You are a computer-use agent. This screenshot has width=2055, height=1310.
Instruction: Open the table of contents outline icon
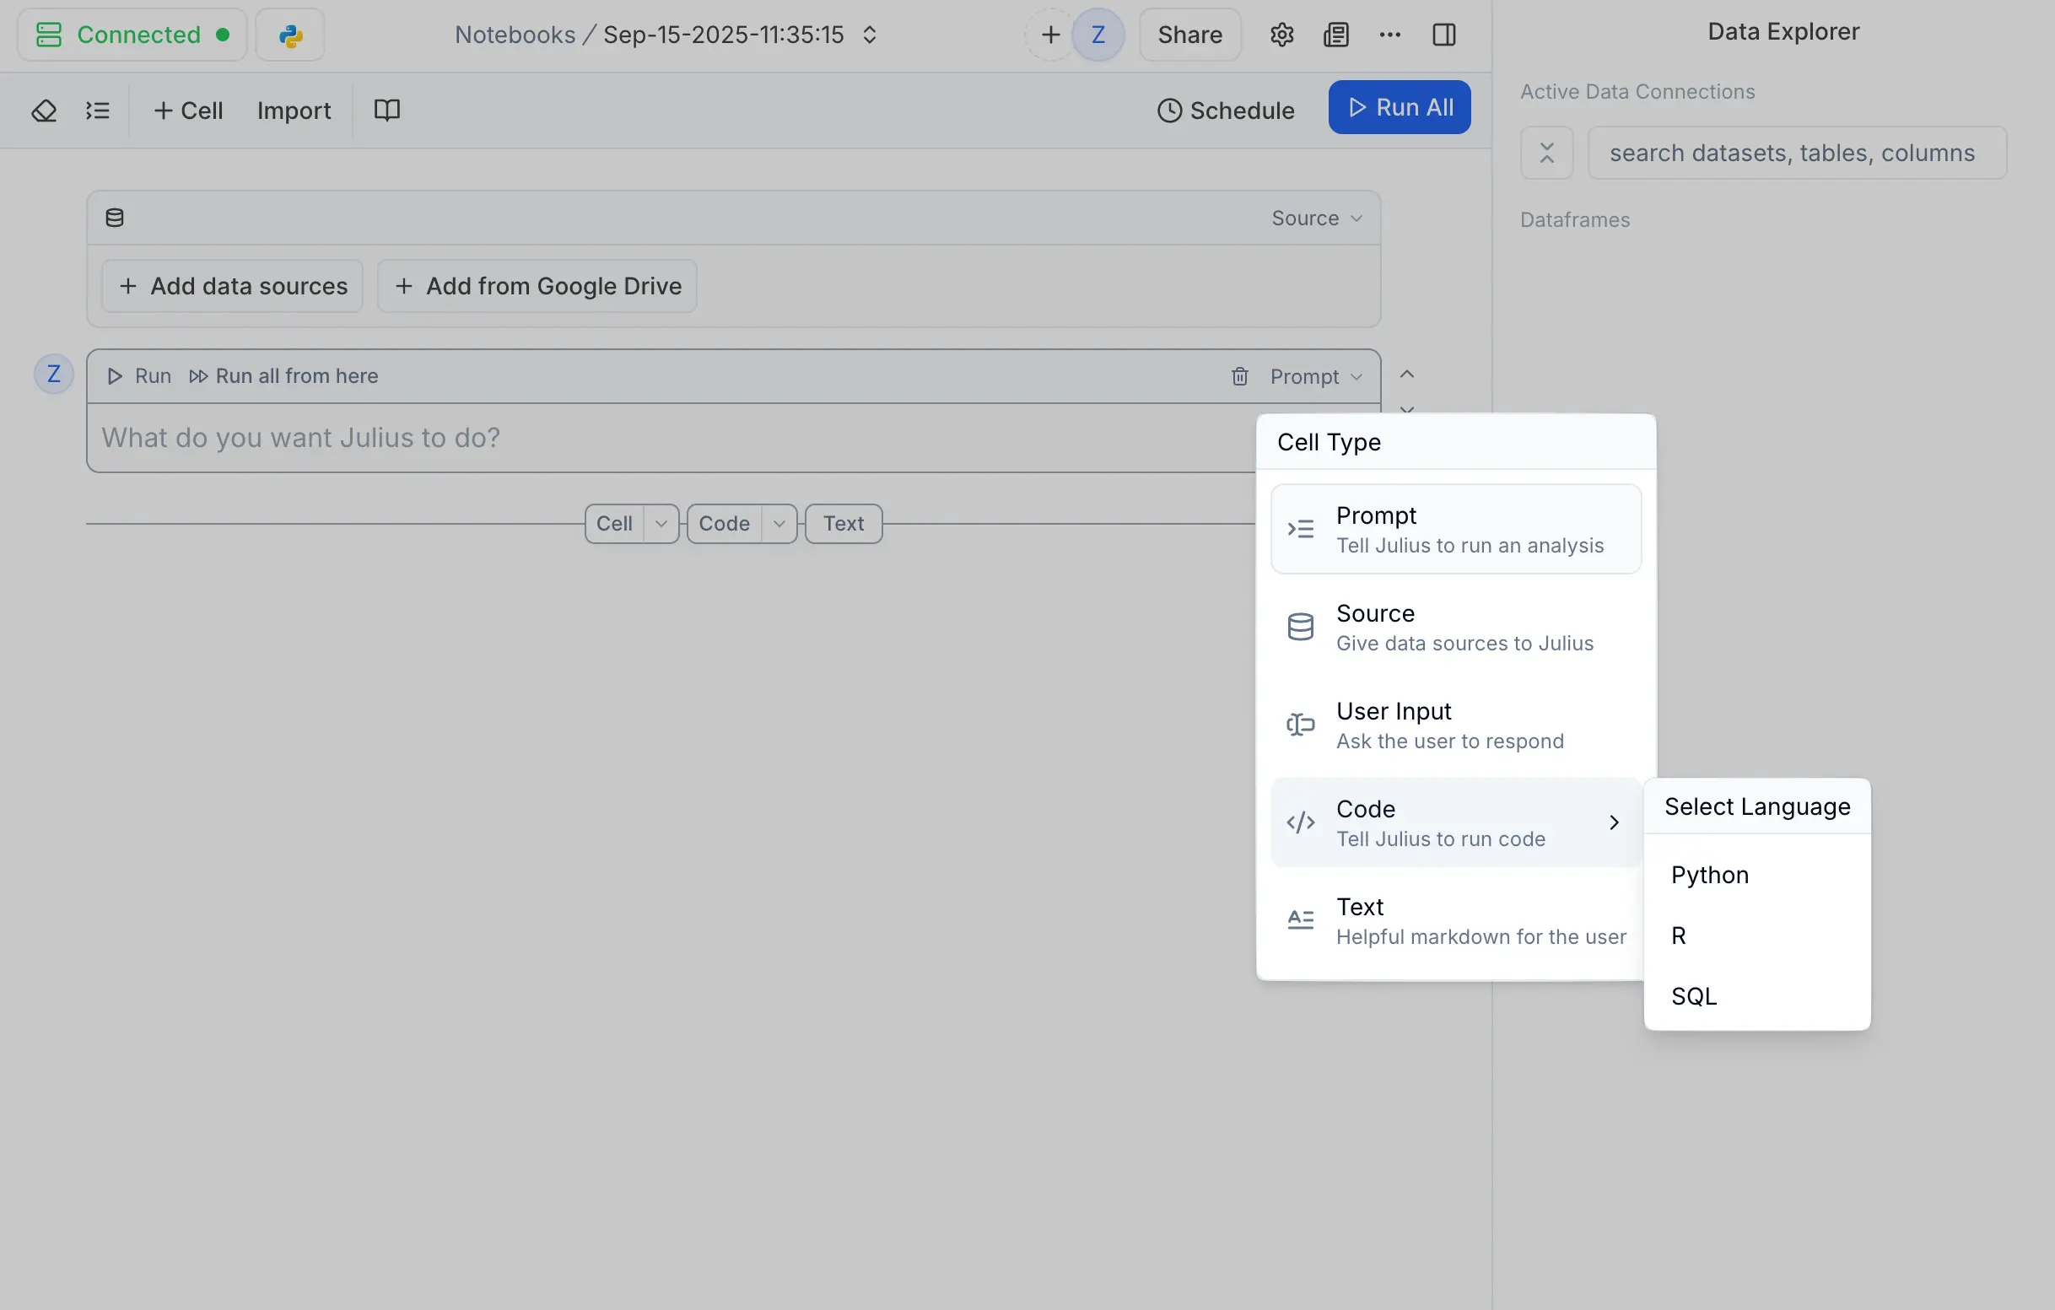coord(97,111)
